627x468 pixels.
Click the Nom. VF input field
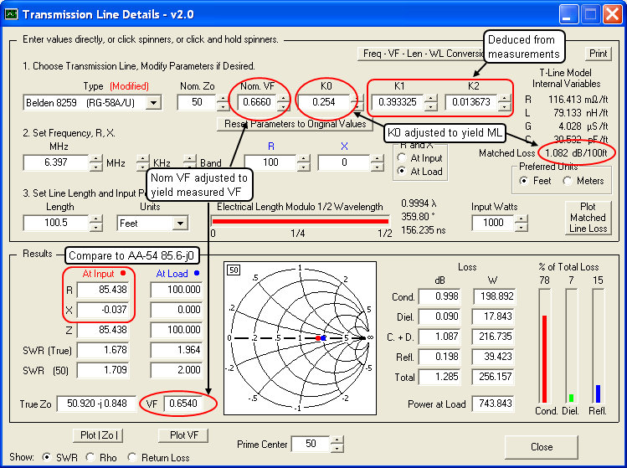point(255,102)
